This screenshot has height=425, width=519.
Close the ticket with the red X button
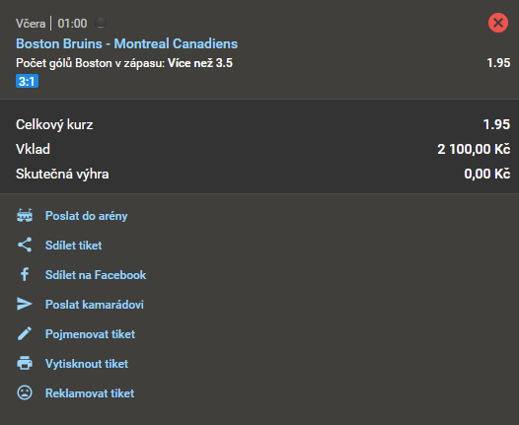click(498, 23)
